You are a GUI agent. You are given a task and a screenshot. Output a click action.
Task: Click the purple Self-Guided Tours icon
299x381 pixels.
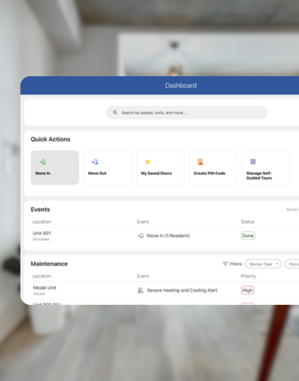(253, 162)
